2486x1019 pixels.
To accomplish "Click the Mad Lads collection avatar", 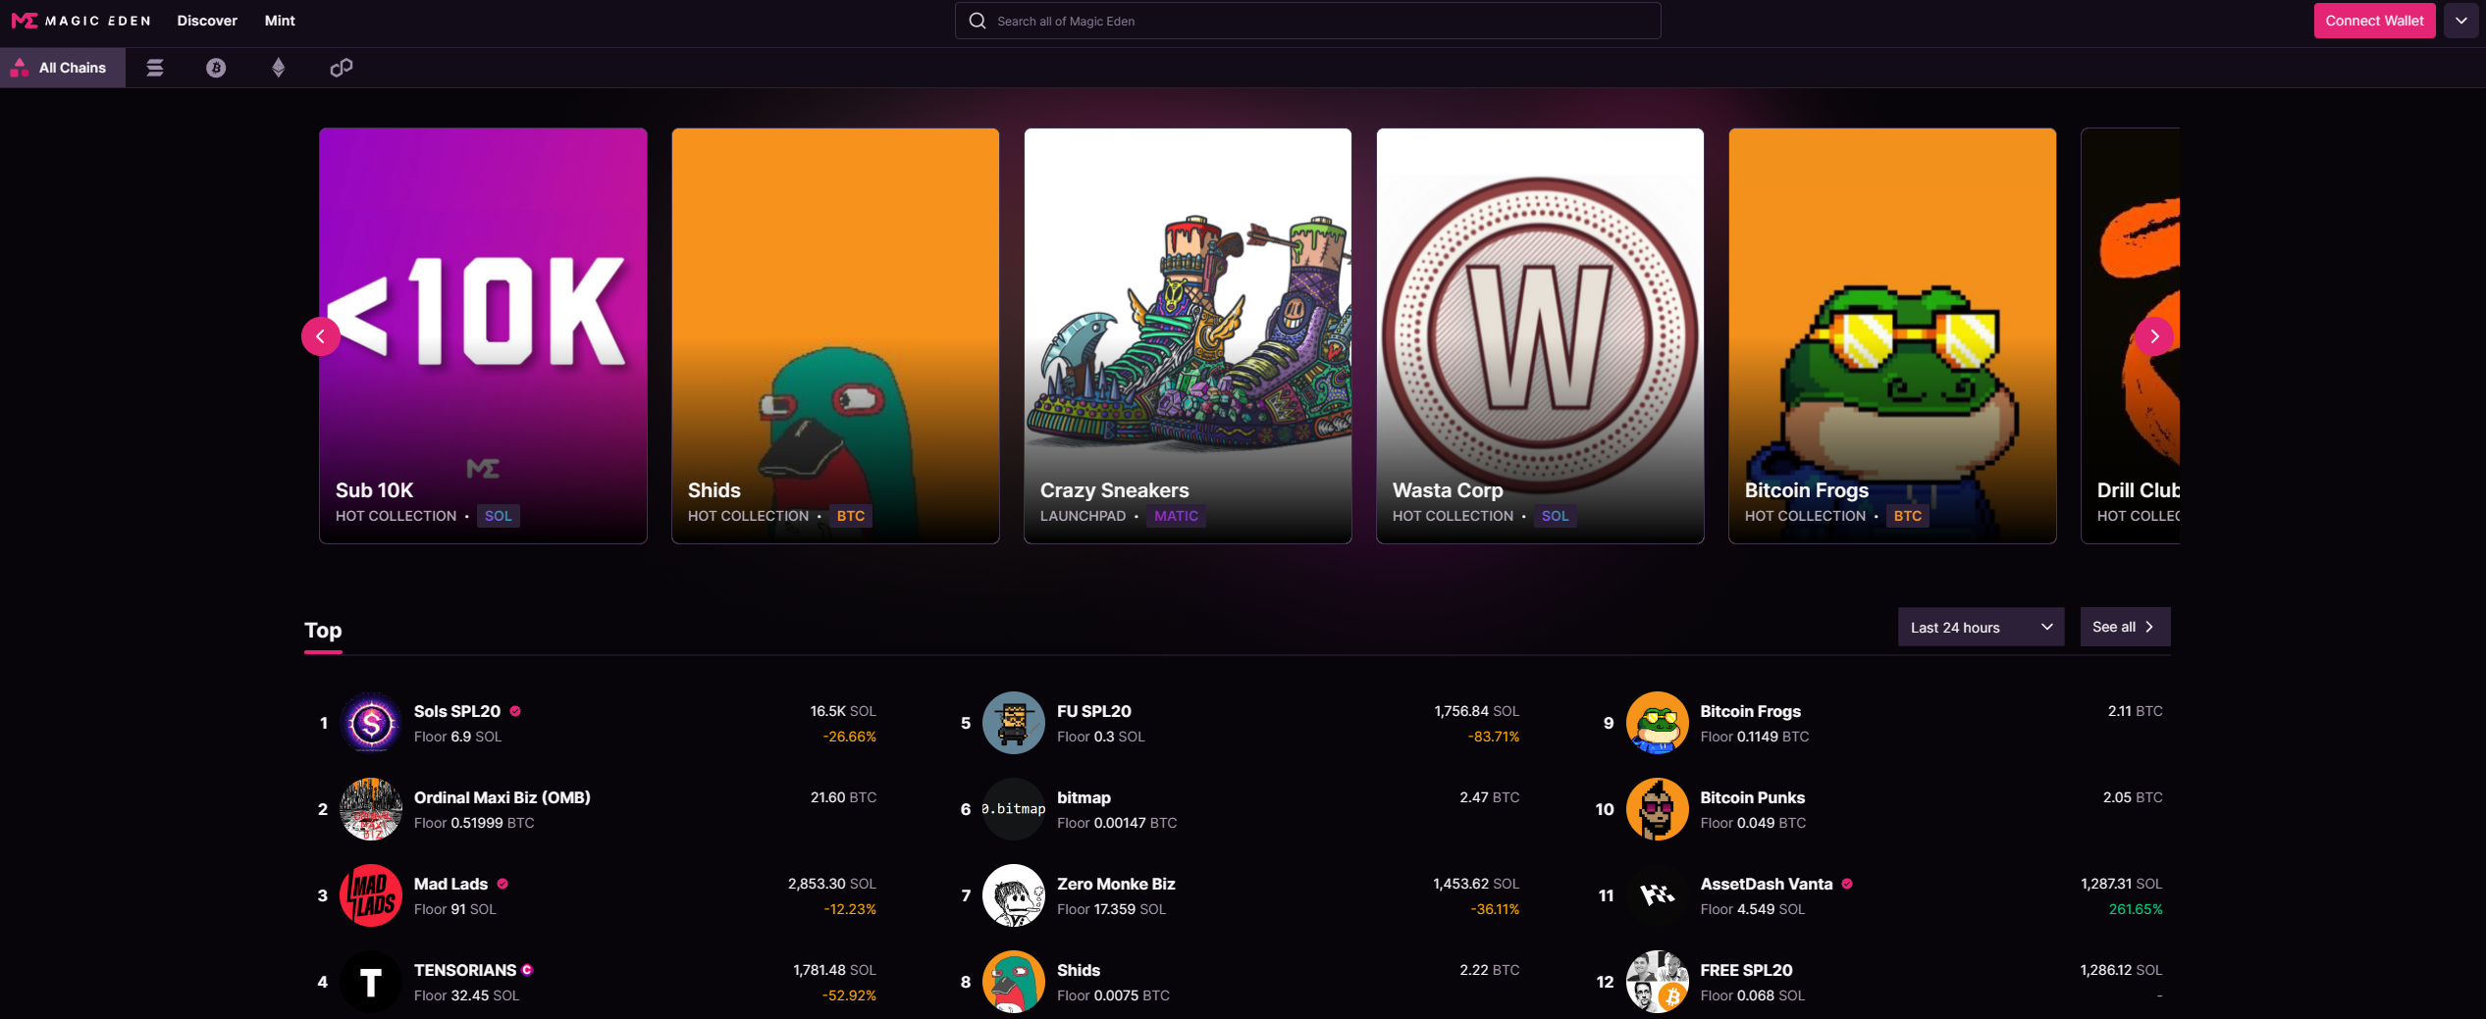I will pos(371,896).
